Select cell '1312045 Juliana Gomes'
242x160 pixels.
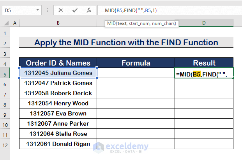coord(58,73)
